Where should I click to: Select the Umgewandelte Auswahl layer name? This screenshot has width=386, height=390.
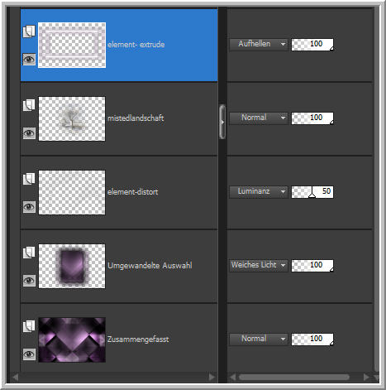click(x=150, y=266)
